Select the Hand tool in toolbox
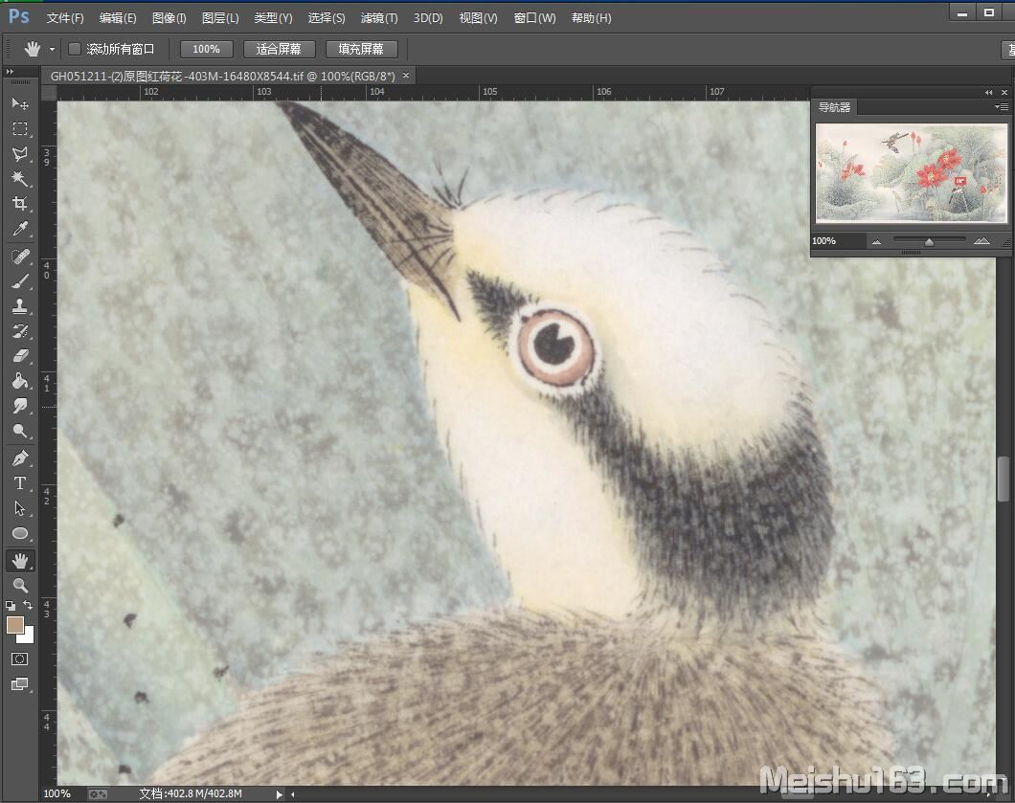Image resolution: width=1015 pixels, height=803 pixels. [x=20, y=560]
